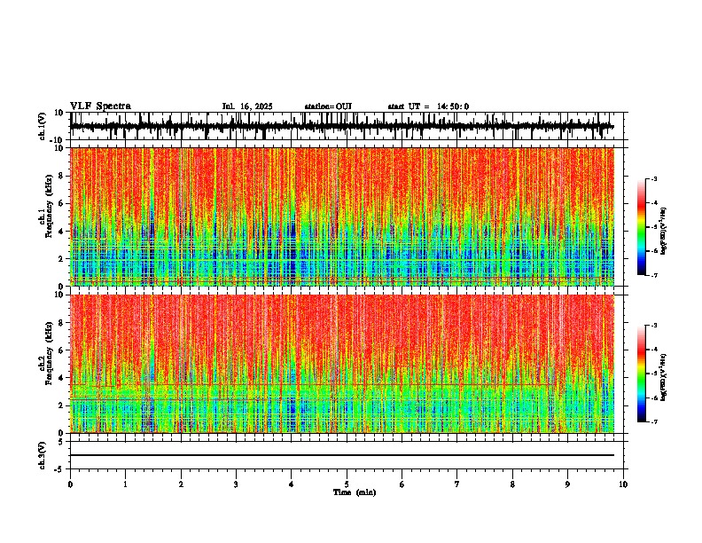Image resolution: width=702 pixels, height=543 pixels.
Task: Click the ch.1 frequency spectrogram panel
Action: coord(347,216)
